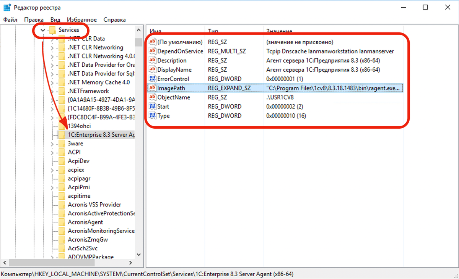Click the AcronisAgent folder icon
This screenshot has height=279, width=459.
click(62, 222)
